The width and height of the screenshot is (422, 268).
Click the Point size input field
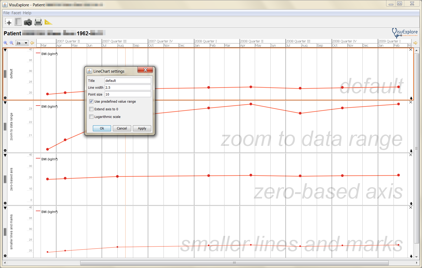(128, 94)
